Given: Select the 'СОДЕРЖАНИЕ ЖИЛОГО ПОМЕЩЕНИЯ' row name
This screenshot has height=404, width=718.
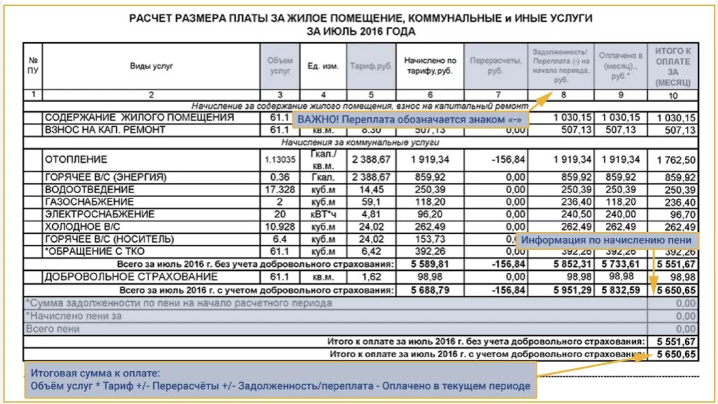Looking at the screenshot, I should [139, 117].
